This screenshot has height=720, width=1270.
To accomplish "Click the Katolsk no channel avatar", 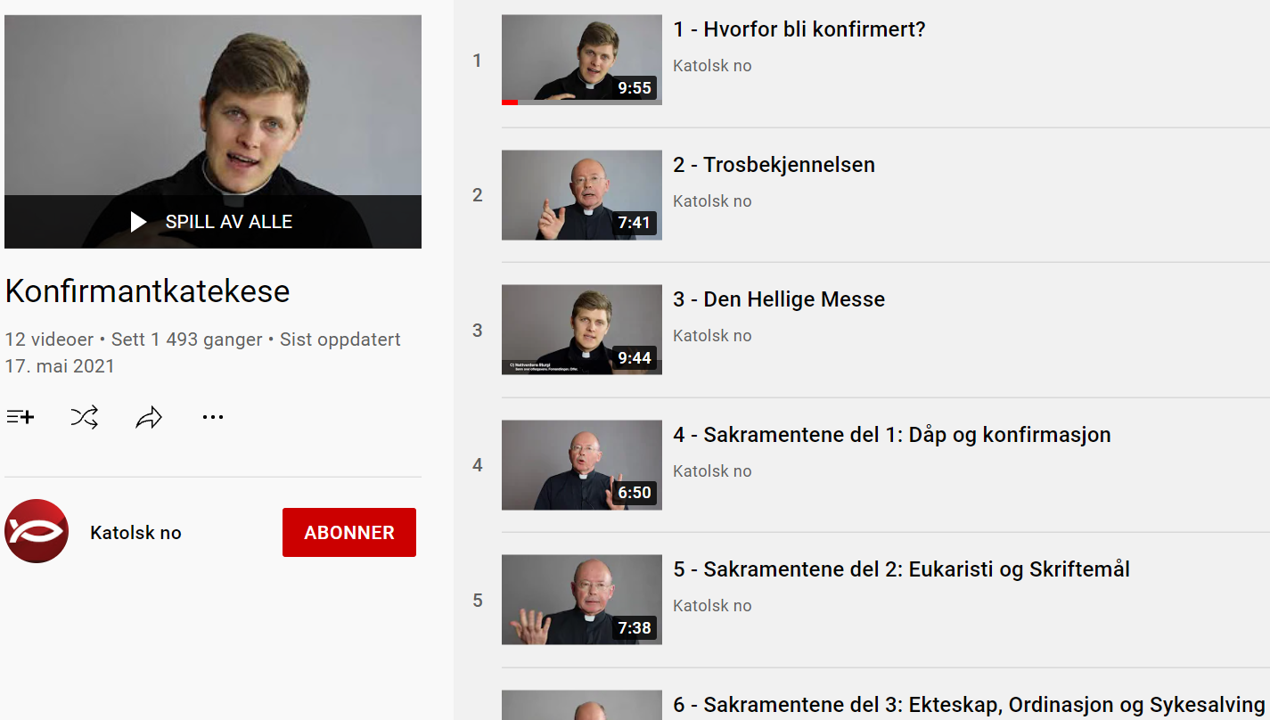I will pyautogui.click(x=37, y=531).
